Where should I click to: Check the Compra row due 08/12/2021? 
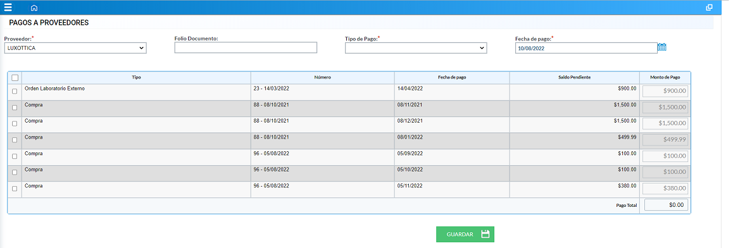[x=15, y=124]
